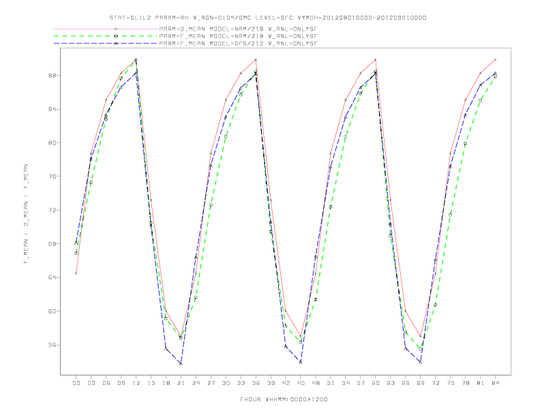Click y-axis tick label 80
This screenshot has height=417, width=540.
pyautogui.click(x=52, y=143)
